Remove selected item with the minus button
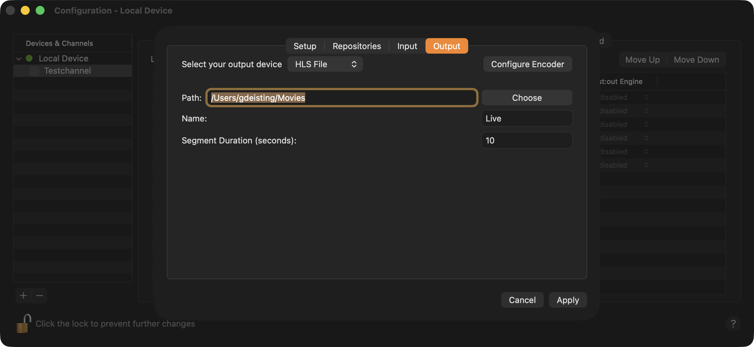Screen dimensions: 754x347 pos(39,296)
